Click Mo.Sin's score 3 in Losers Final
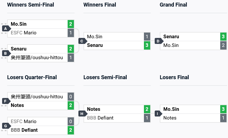Image resolution: width=228 pixels, height=138 pixels. coord(223,109)
